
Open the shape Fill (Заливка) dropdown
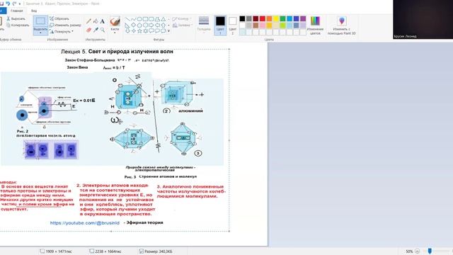click(x=182, y=25)
